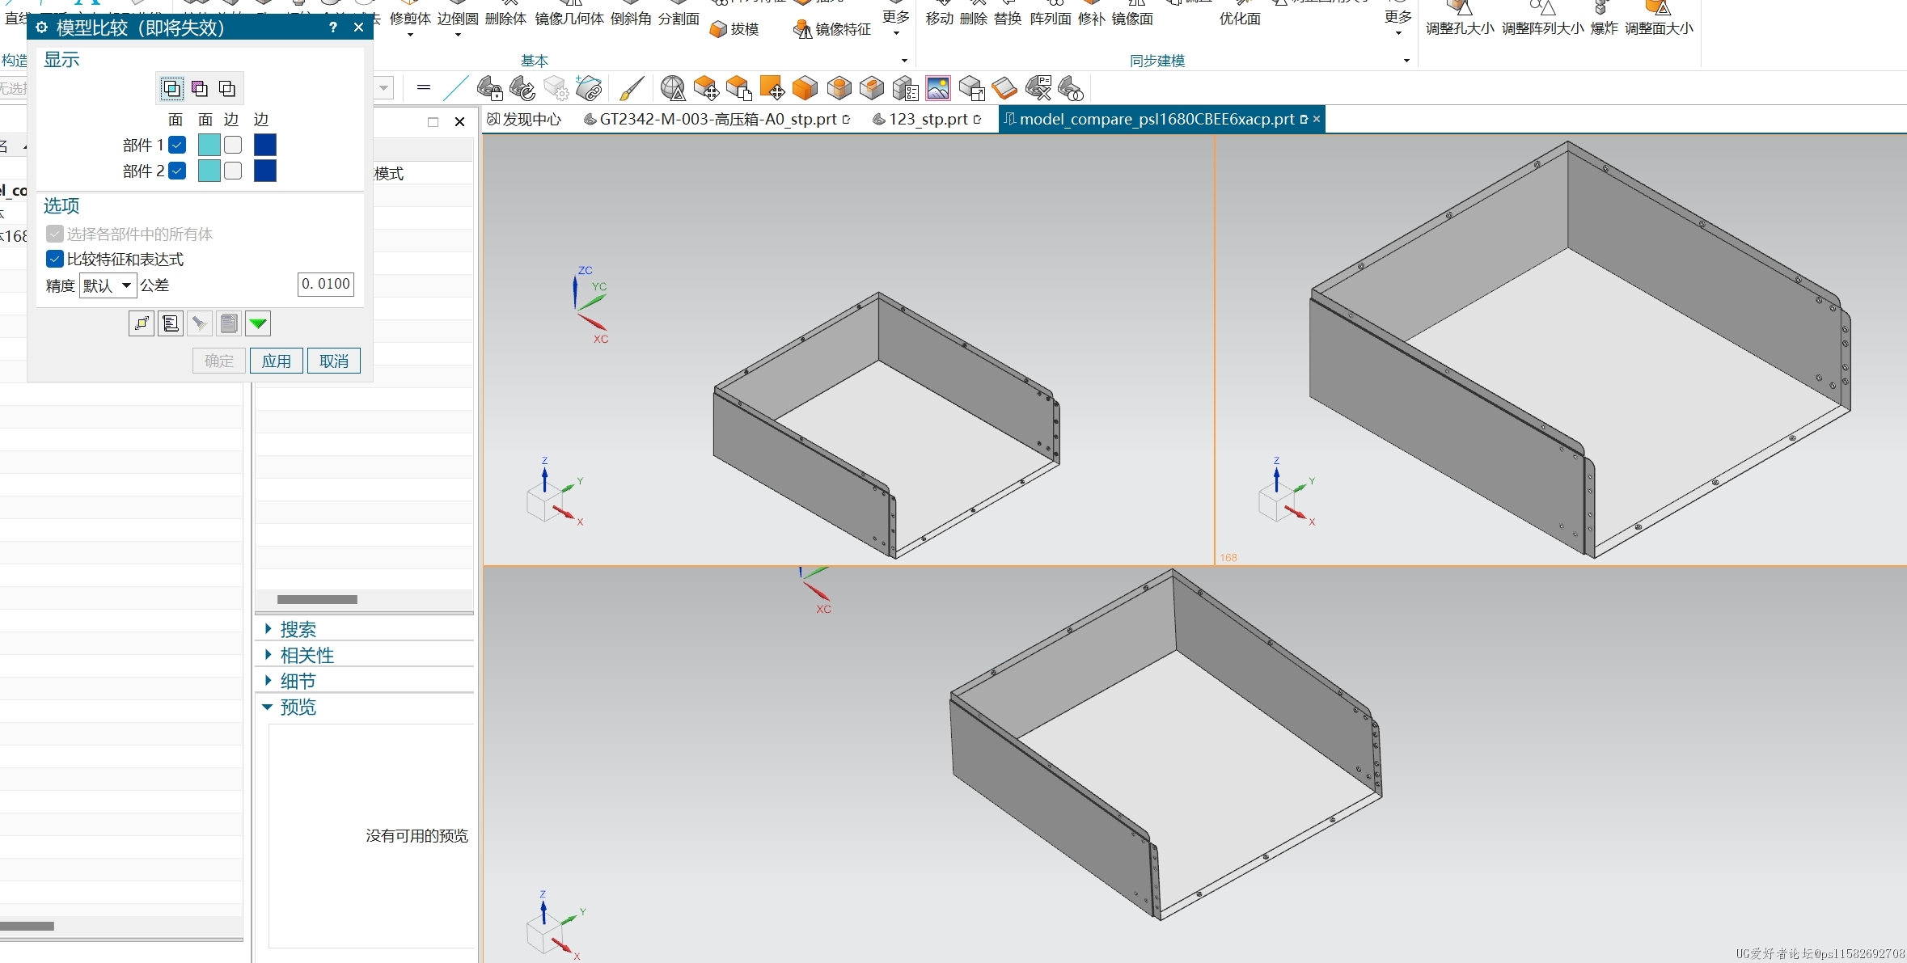Click the 应用 button
Screen dimensions: 1907x963
277,361
